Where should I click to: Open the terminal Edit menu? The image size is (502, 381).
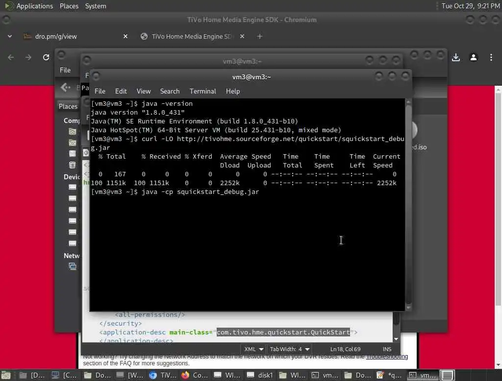[x=121, y=91]
